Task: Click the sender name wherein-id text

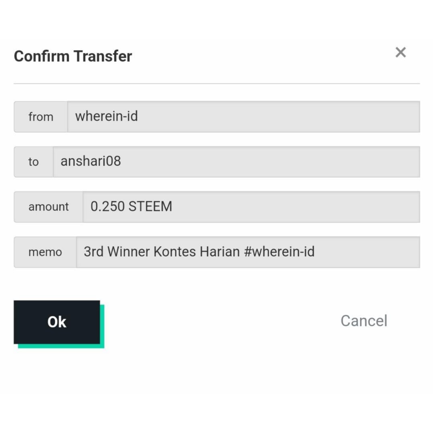Action: (107, 116)
